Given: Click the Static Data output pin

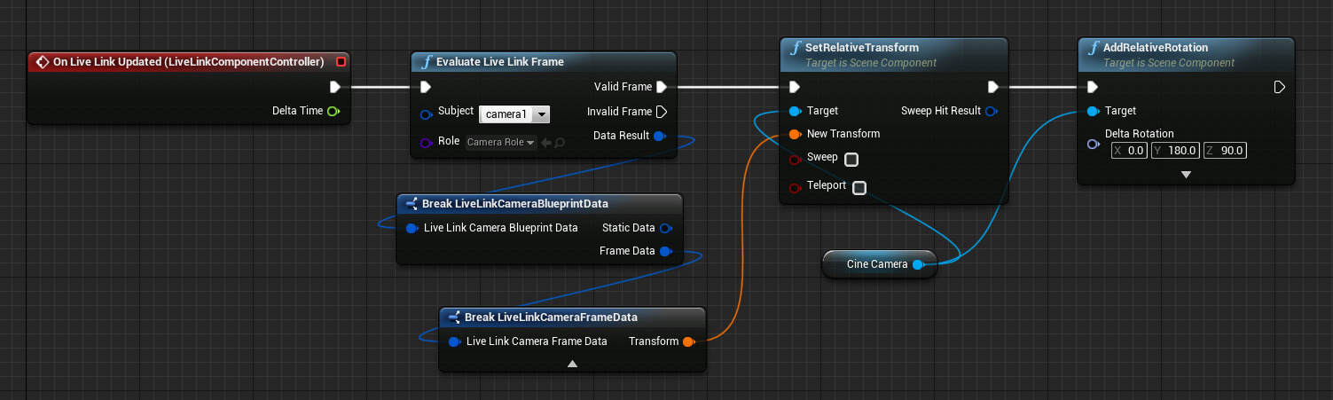Looking at the screenshot, I should pyautogui.click(x=664, y=228).
